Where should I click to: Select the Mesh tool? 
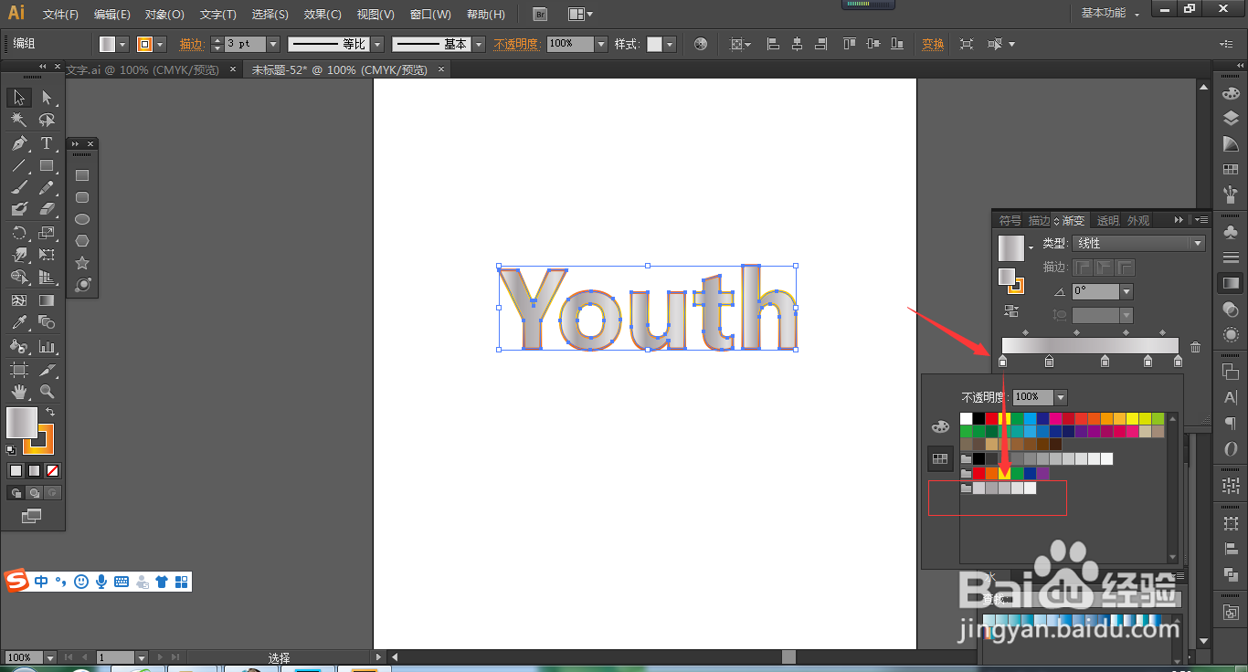click(x=19, y=300)
